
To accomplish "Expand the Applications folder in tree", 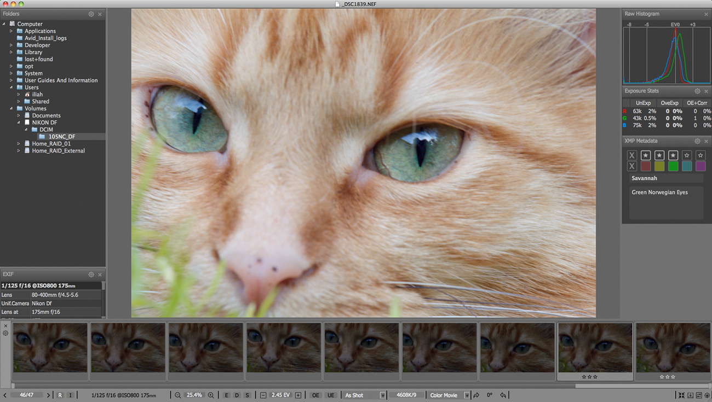I will coord(11,31).
